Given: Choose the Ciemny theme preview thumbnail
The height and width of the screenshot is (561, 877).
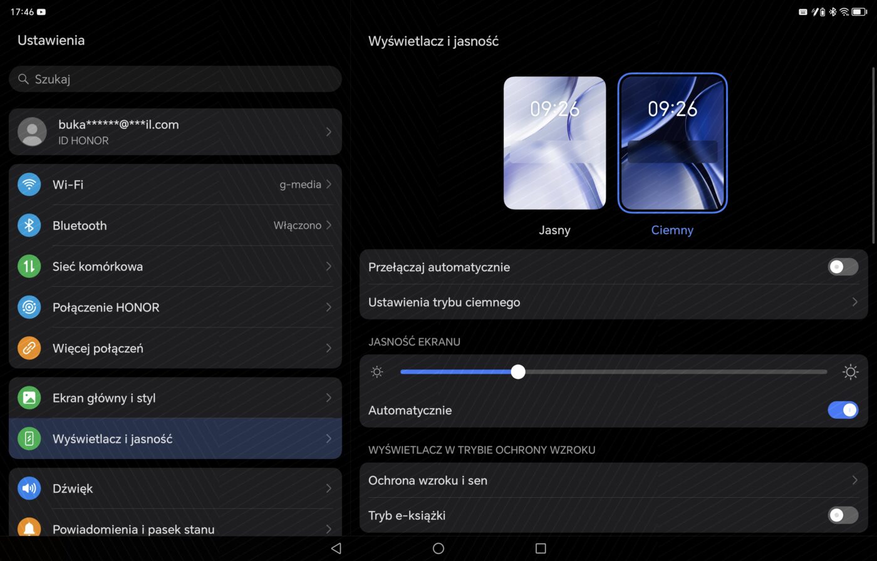Looking at the screenshot, I should click(672, 143).
